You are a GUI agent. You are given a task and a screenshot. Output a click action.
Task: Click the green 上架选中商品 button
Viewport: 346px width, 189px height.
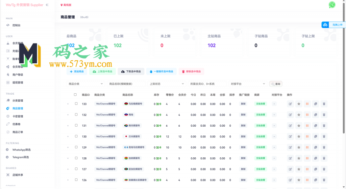[103, 71]
